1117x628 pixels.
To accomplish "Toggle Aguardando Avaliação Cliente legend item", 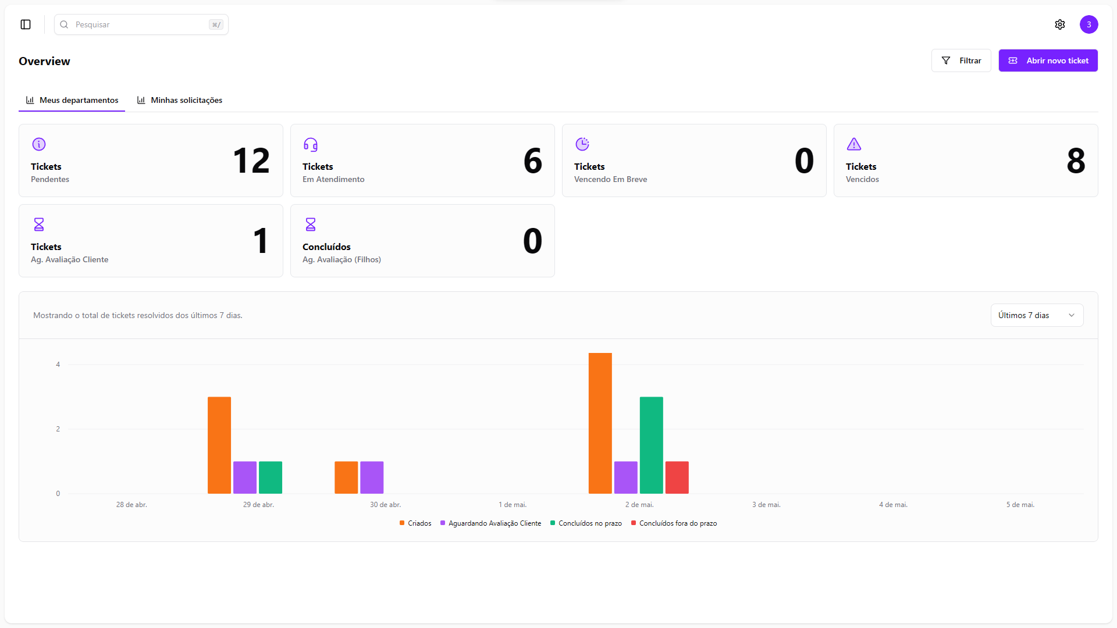I will coord(490,523).
